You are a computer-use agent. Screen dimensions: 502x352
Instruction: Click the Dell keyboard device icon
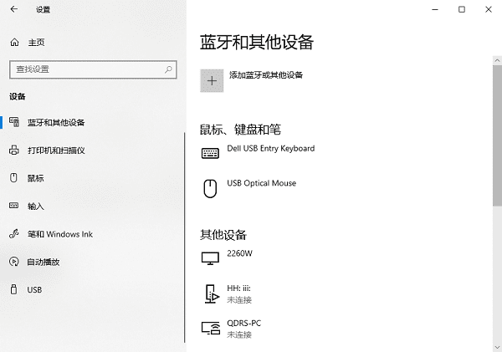[x=210, y=153]
